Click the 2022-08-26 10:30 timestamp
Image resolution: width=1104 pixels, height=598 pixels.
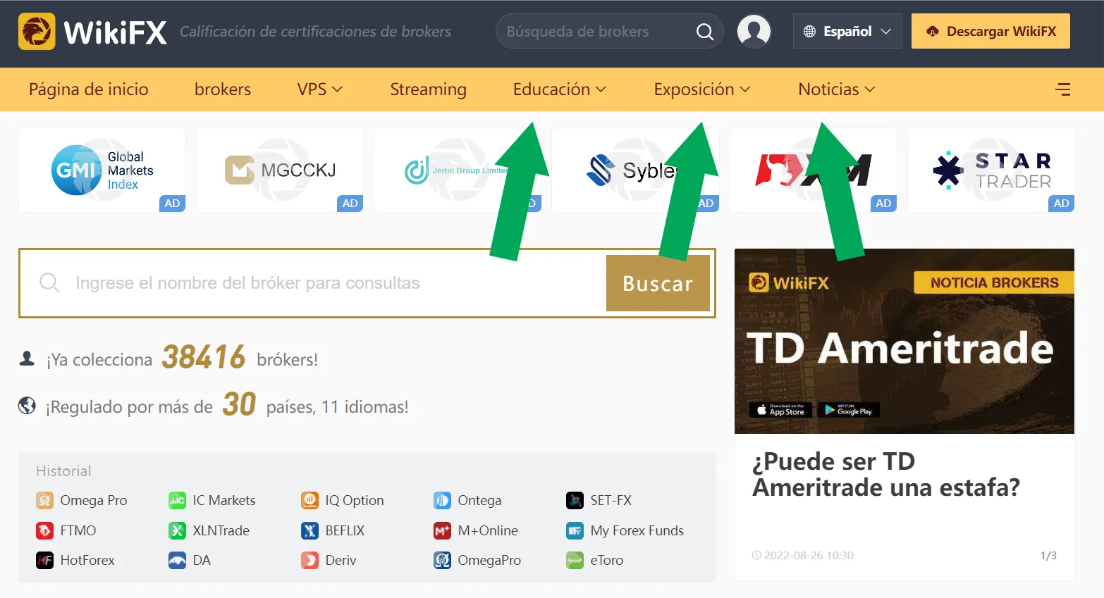pyautogui.click(x=803, y=556)
